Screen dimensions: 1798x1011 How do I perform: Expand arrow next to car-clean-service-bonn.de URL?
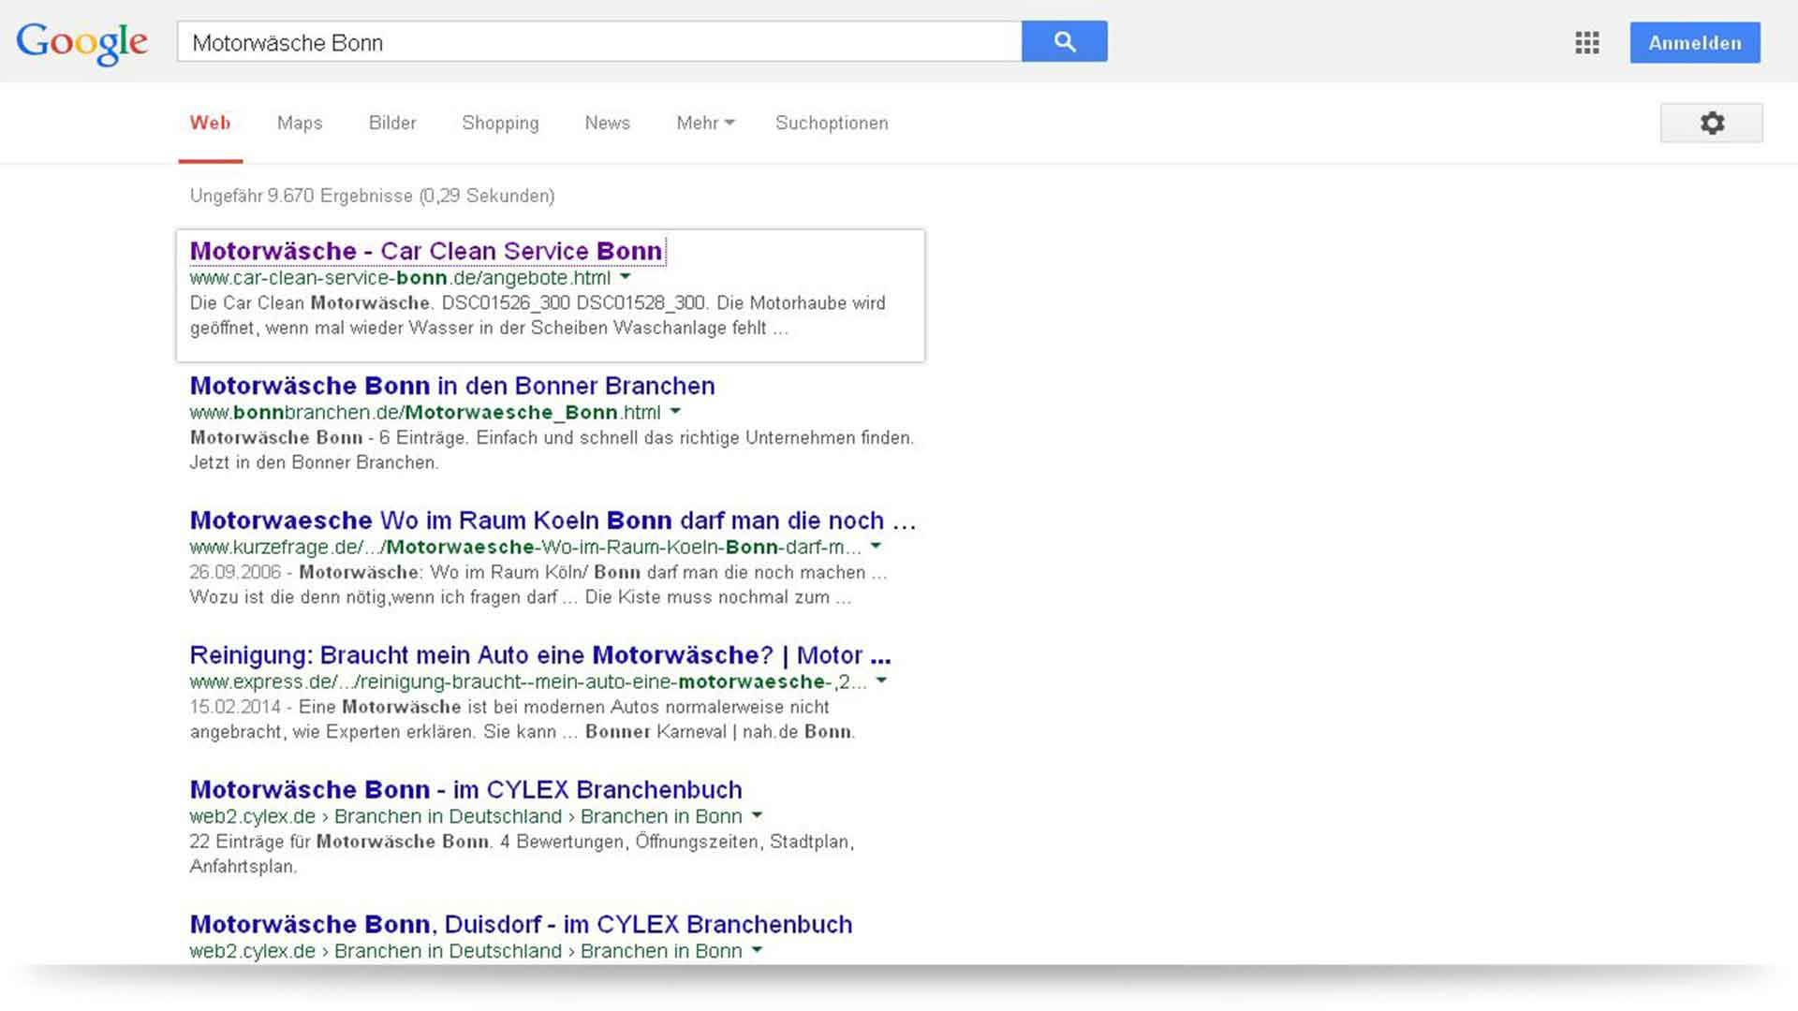click(x=625, y=277)
